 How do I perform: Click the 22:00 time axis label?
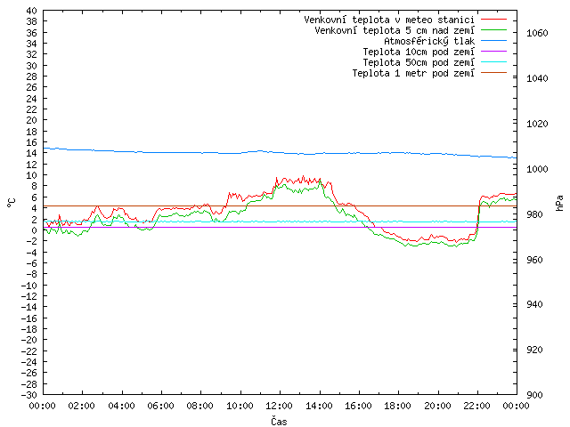[477, 406]
